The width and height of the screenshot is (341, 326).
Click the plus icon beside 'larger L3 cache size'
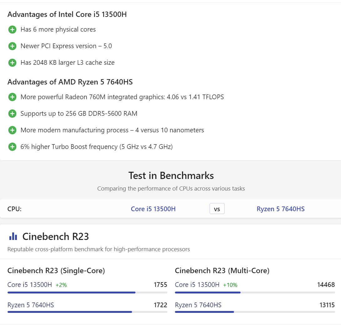[x=12, y=63]
